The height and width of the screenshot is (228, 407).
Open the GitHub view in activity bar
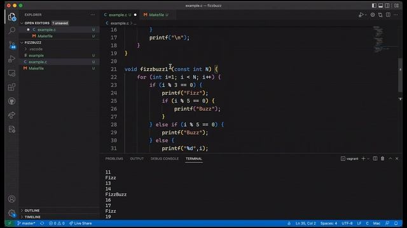click(x=11, y=101)
